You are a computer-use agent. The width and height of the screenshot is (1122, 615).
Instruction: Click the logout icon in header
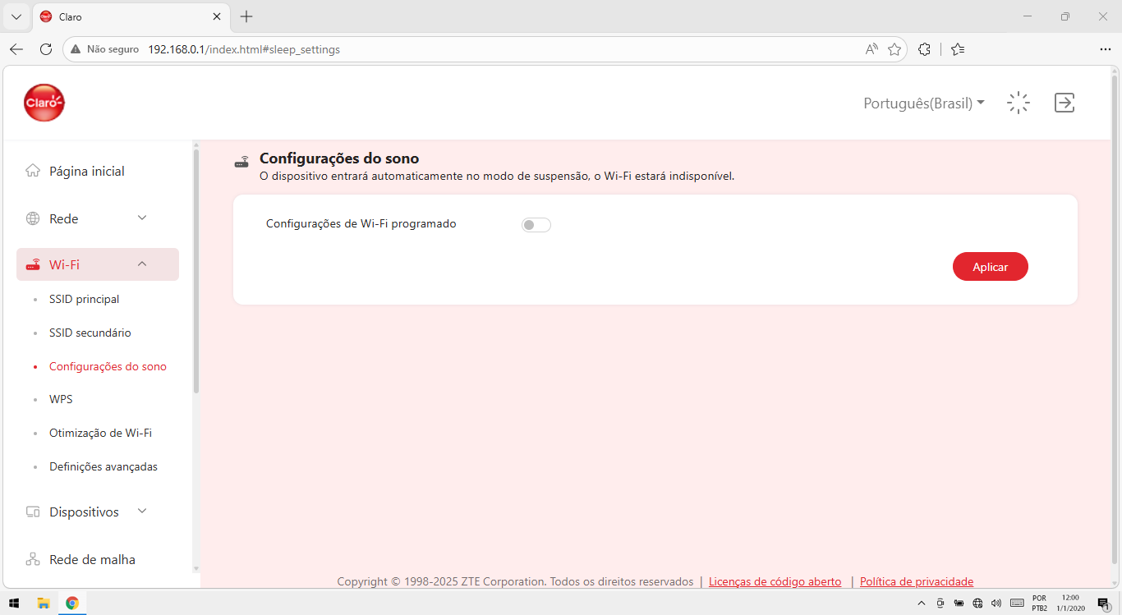(x=1065, y=103)
